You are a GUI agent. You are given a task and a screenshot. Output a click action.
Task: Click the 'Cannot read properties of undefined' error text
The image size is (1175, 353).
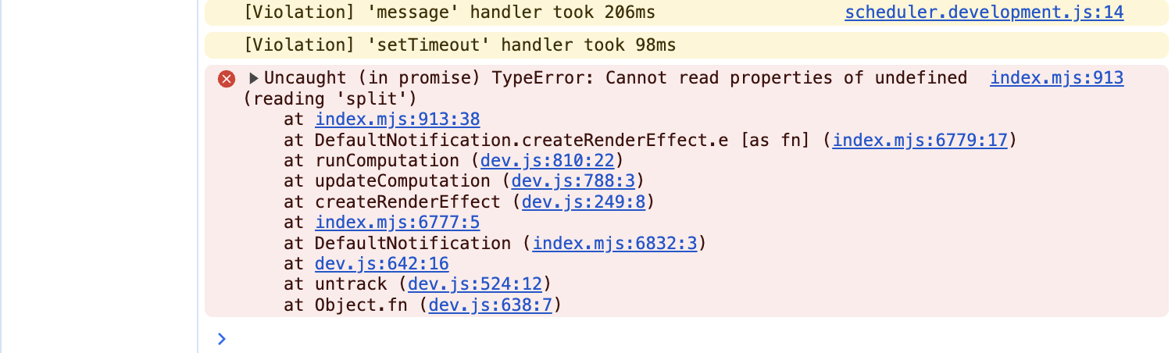[x=786, y=77]
